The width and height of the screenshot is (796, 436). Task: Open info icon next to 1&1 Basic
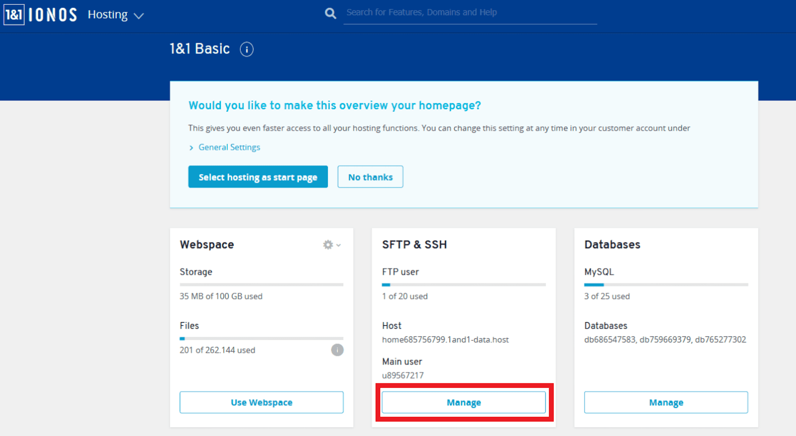[x=247, y=49]
